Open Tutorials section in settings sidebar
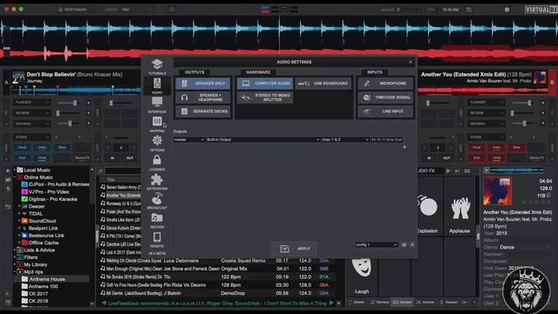 click(157, 67)
